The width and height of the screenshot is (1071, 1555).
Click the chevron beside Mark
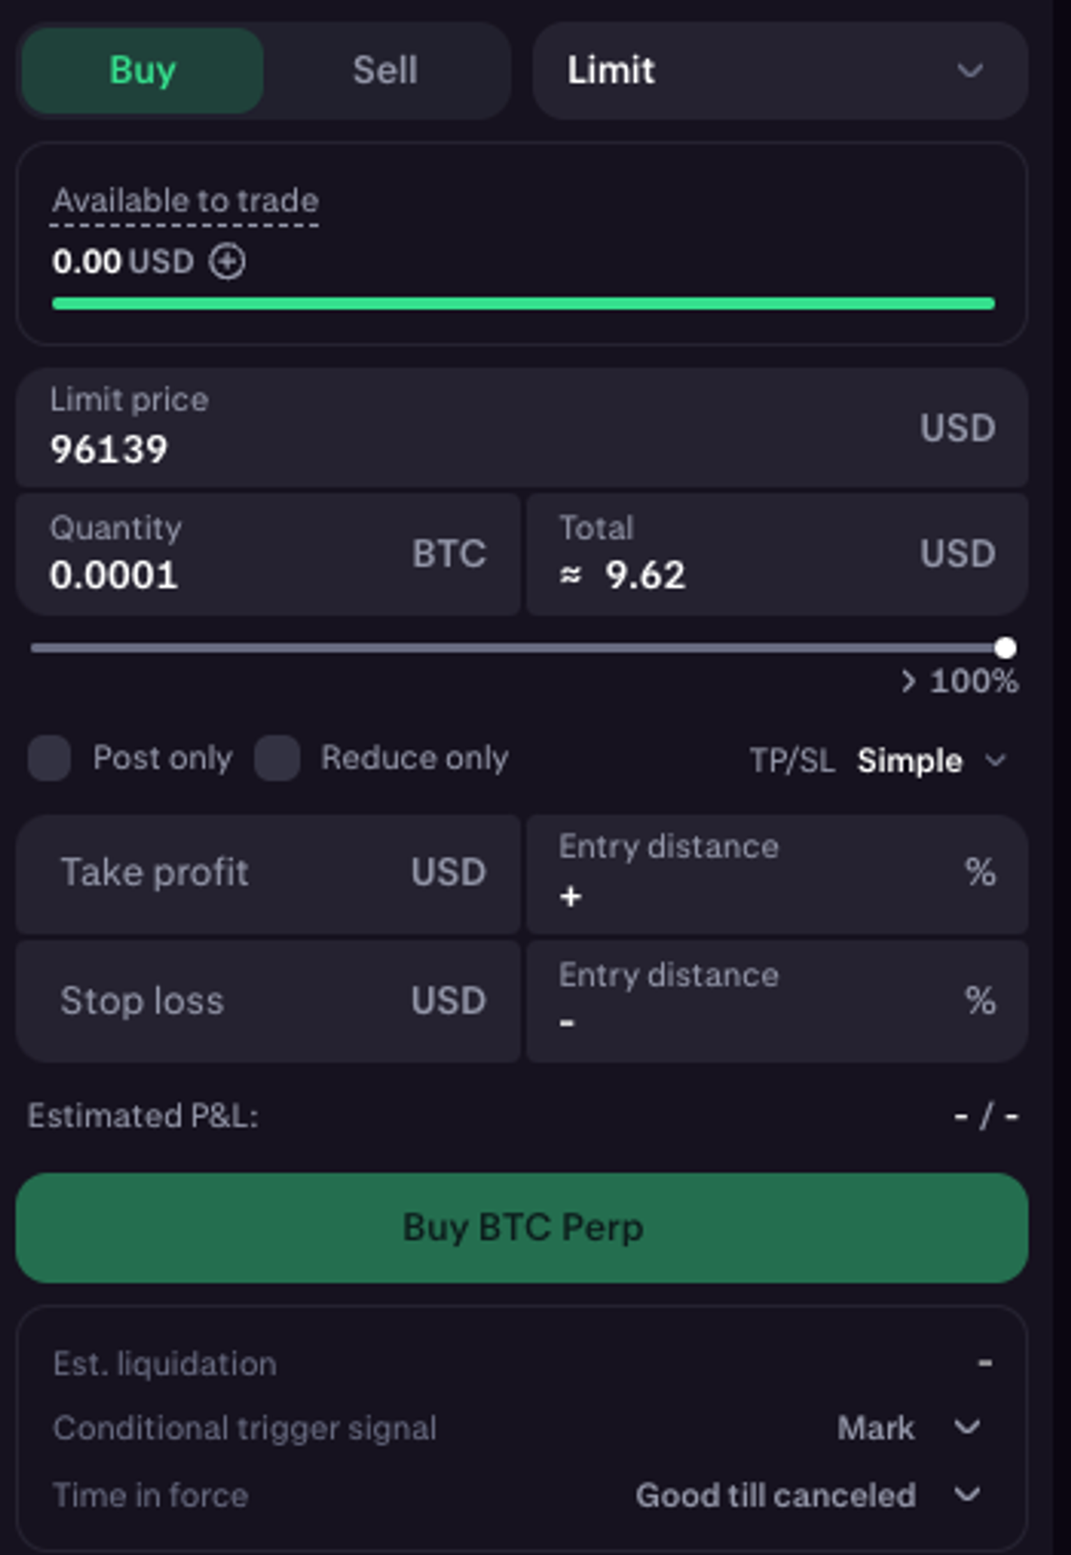(x=967, y=1427)
